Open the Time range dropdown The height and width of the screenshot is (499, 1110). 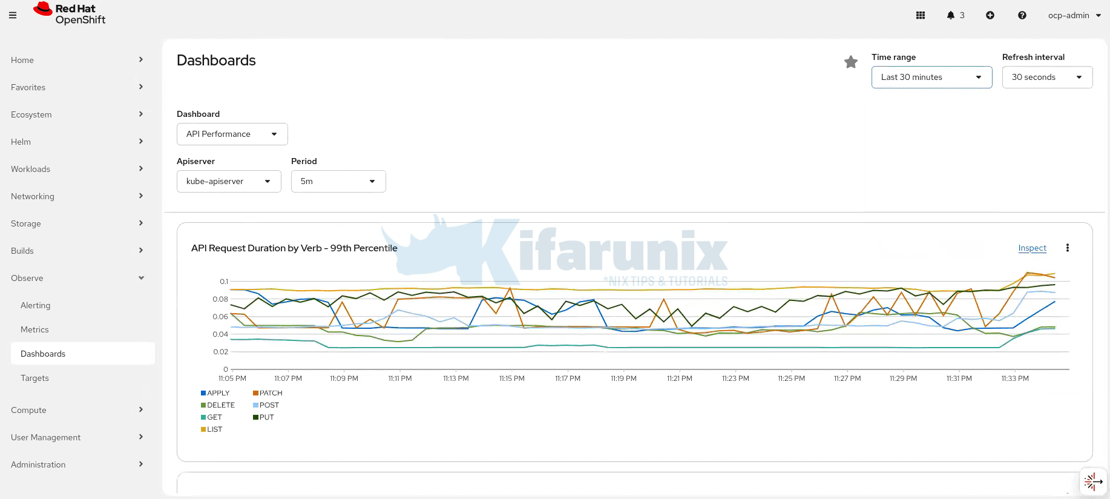tap(931, 77)
